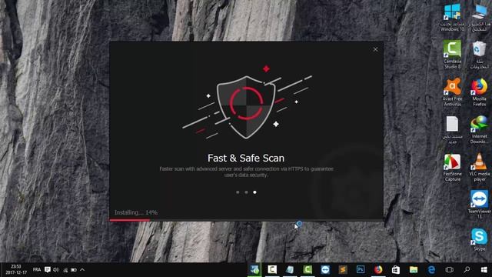Click the 'Installing... 14%' status text
Viewport: 492px width, 277px height.
136,212
